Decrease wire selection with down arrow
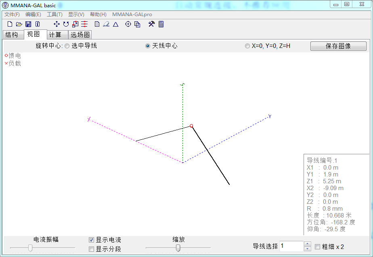The image size is (373, 257). (308, 249)
